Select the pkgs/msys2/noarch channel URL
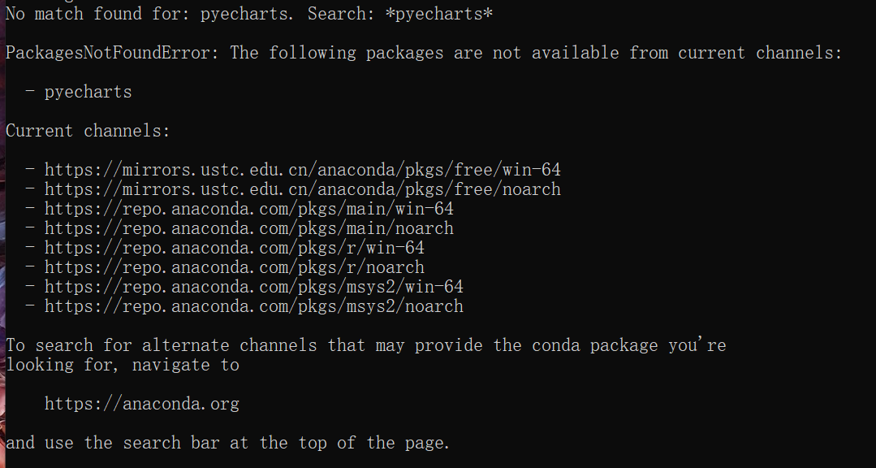Image resolution: width=876 pixels, height=468 pixels. click(253, 306)
